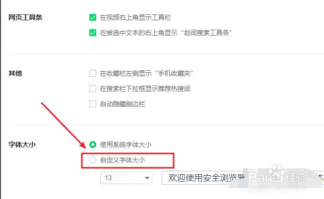Click the 网页工具条 section heading
Screen dimensions: 324x199
[25, 17]
